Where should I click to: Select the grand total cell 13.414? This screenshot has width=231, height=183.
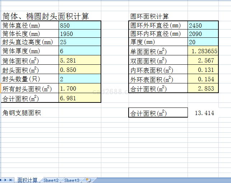(204, 113)
